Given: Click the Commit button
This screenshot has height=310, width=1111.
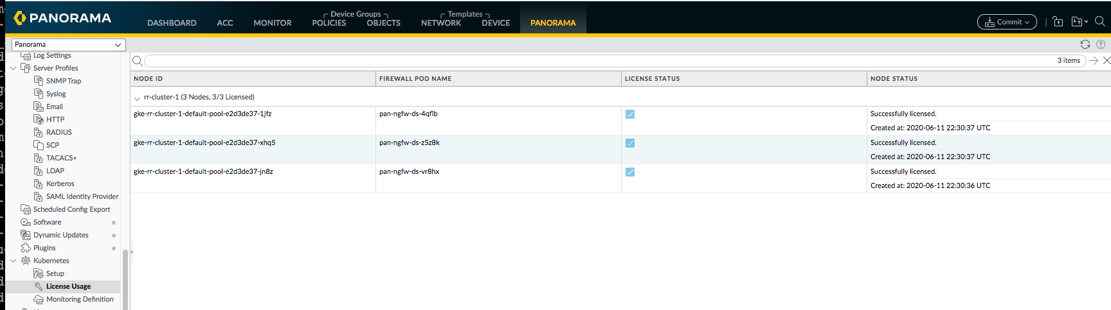Looking at the screenshot, I should click(x=1007, y=22).
